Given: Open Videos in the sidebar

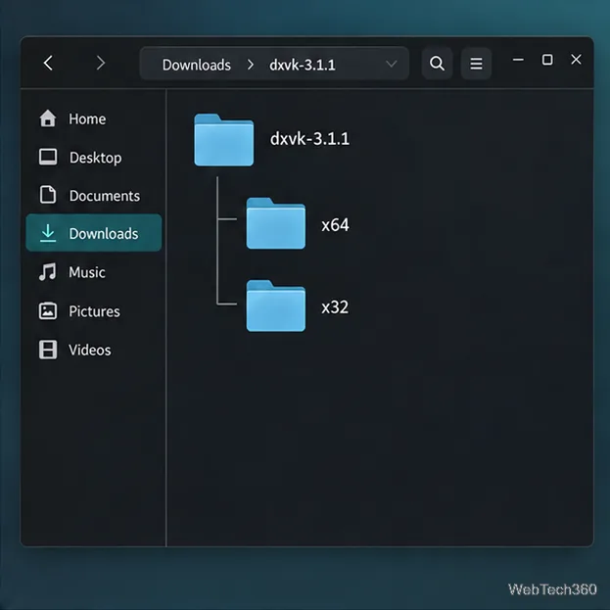Looking at the screenshot, I should click(x=93, y=350).
